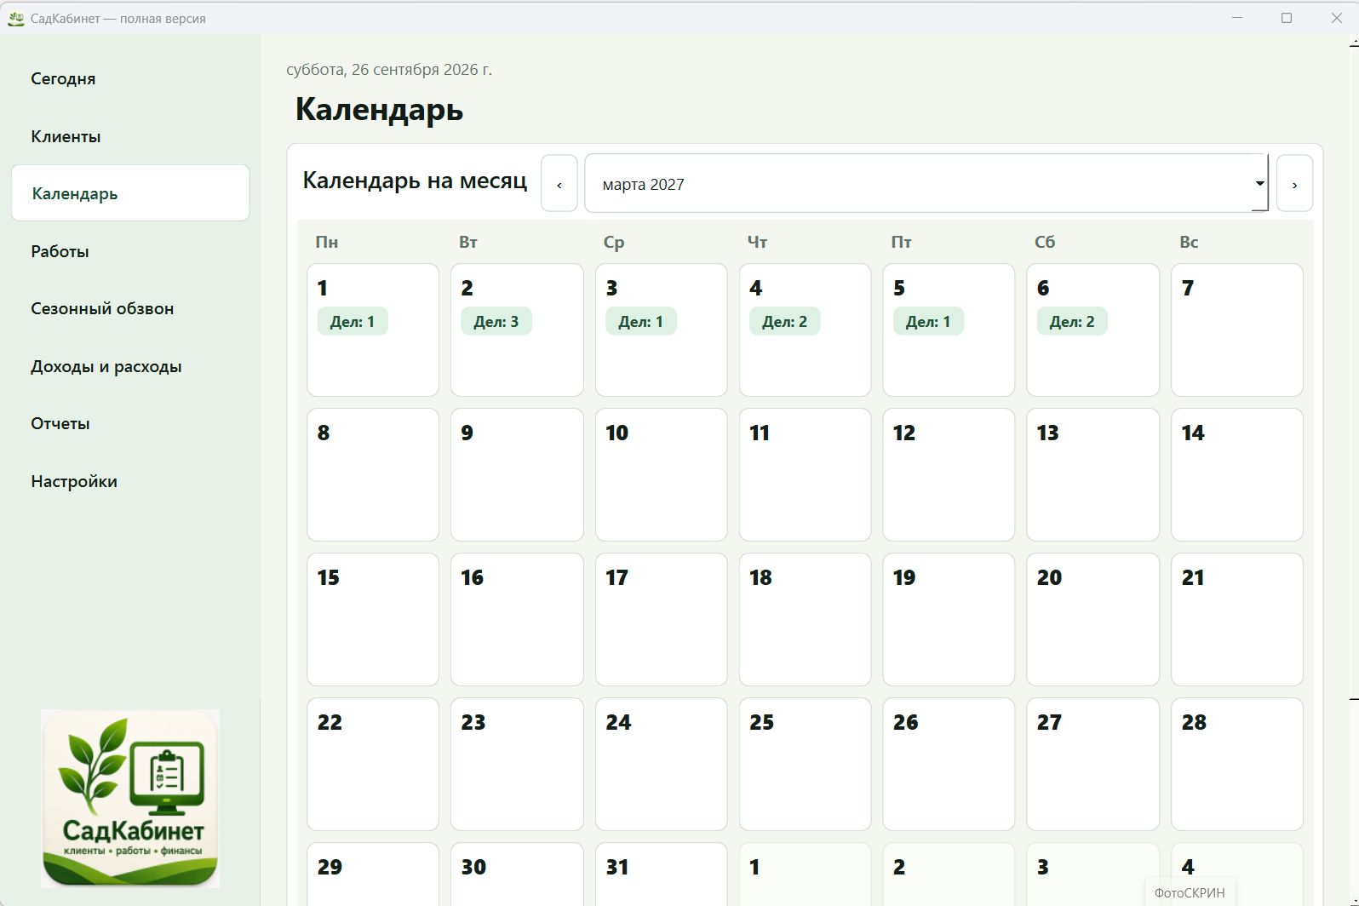The image size is (1359, 906).
Task: Select day 27 in the calendar
Action: (1092, 765)
